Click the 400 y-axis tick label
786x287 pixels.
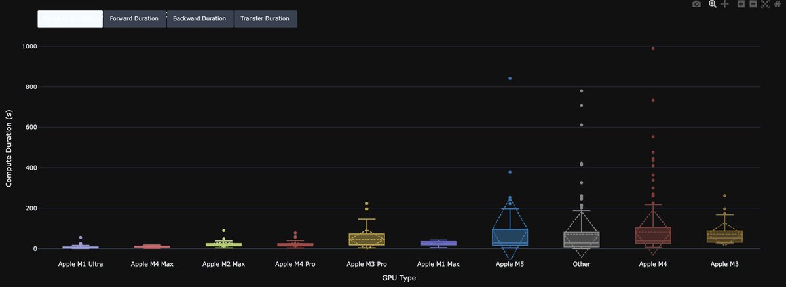pyautogui.click(x=30, y=168)
